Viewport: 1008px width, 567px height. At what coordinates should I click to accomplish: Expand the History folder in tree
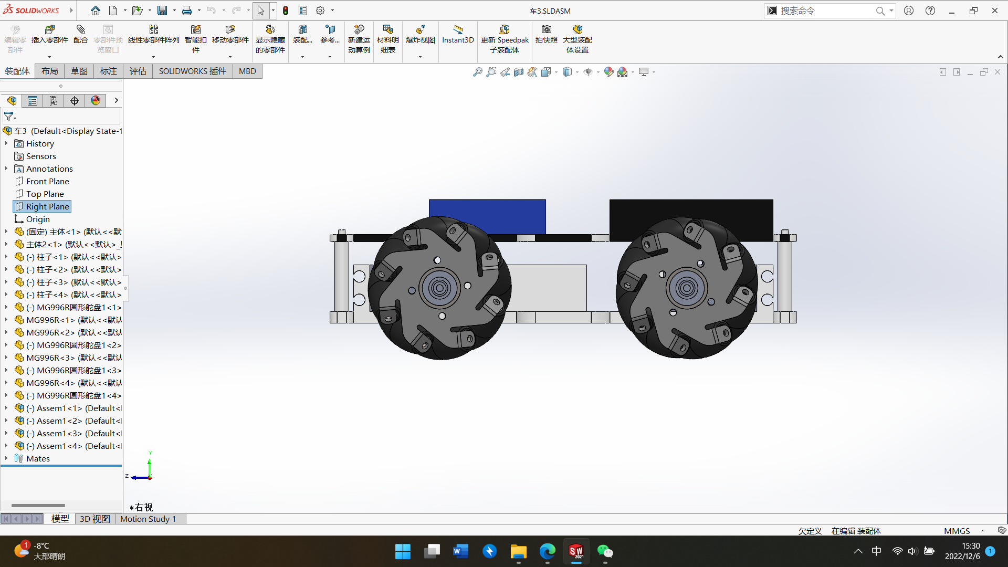6,143
